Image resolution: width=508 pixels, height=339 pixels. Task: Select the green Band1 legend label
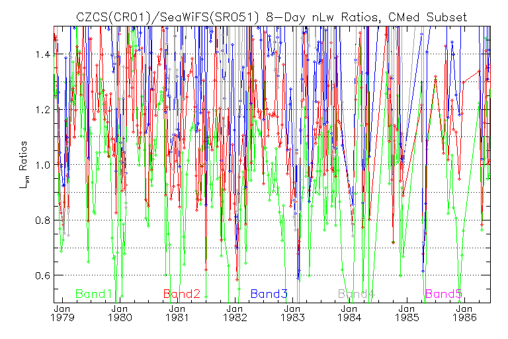pyautogui.click(x=94, y=294)
